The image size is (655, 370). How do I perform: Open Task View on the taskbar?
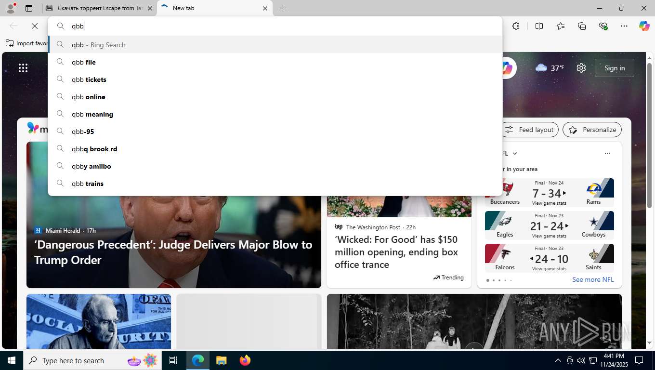tap(173, 360)
